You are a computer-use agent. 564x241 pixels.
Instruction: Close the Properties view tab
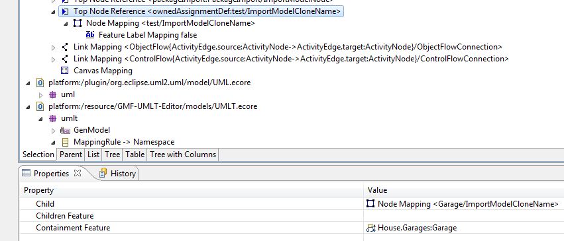[78, 173]
